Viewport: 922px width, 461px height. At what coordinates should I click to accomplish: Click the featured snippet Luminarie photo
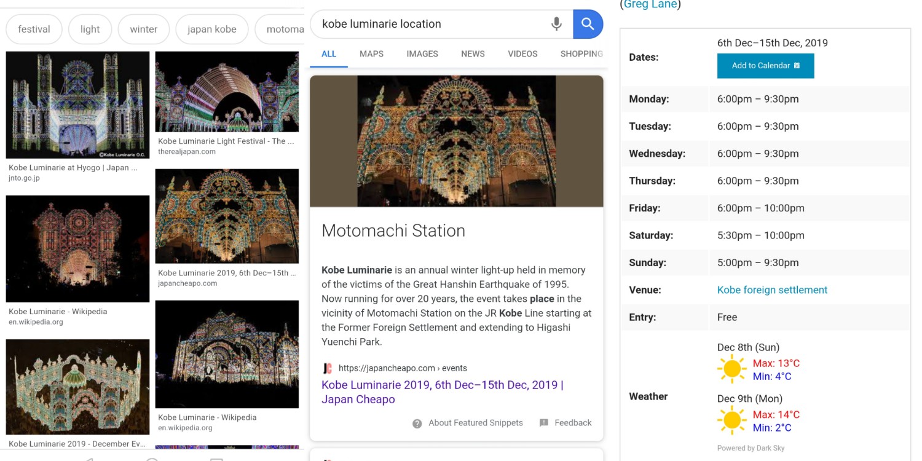point(456,141)
